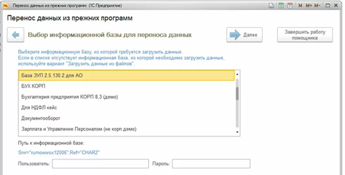Close the Перенос данных window

336,6
